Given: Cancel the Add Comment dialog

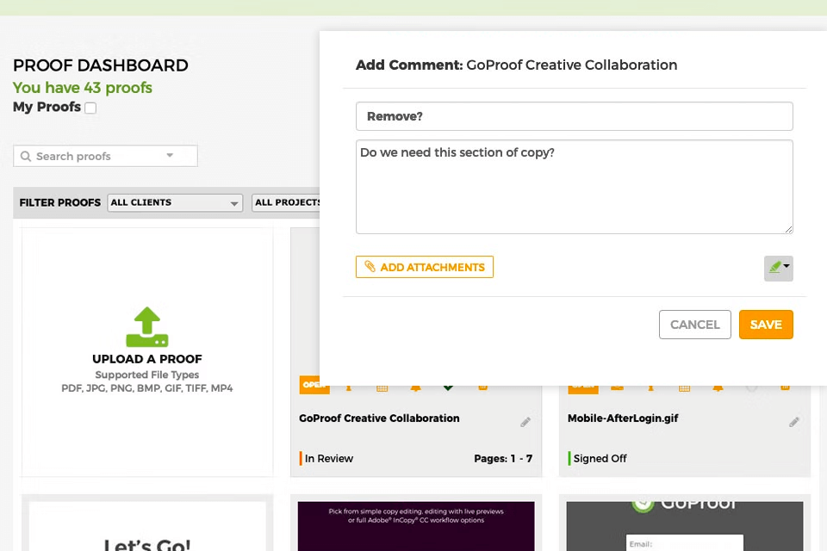Looking at the screenshot, I should tap(694, 325).
